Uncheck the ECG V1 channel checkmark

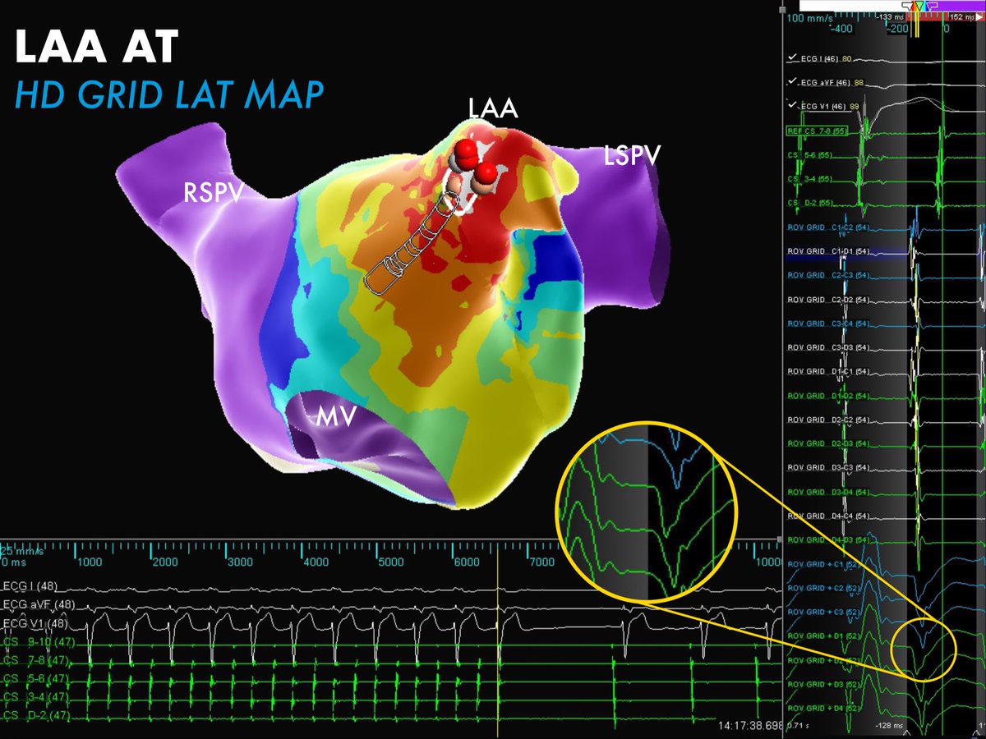tap(793, 106)
